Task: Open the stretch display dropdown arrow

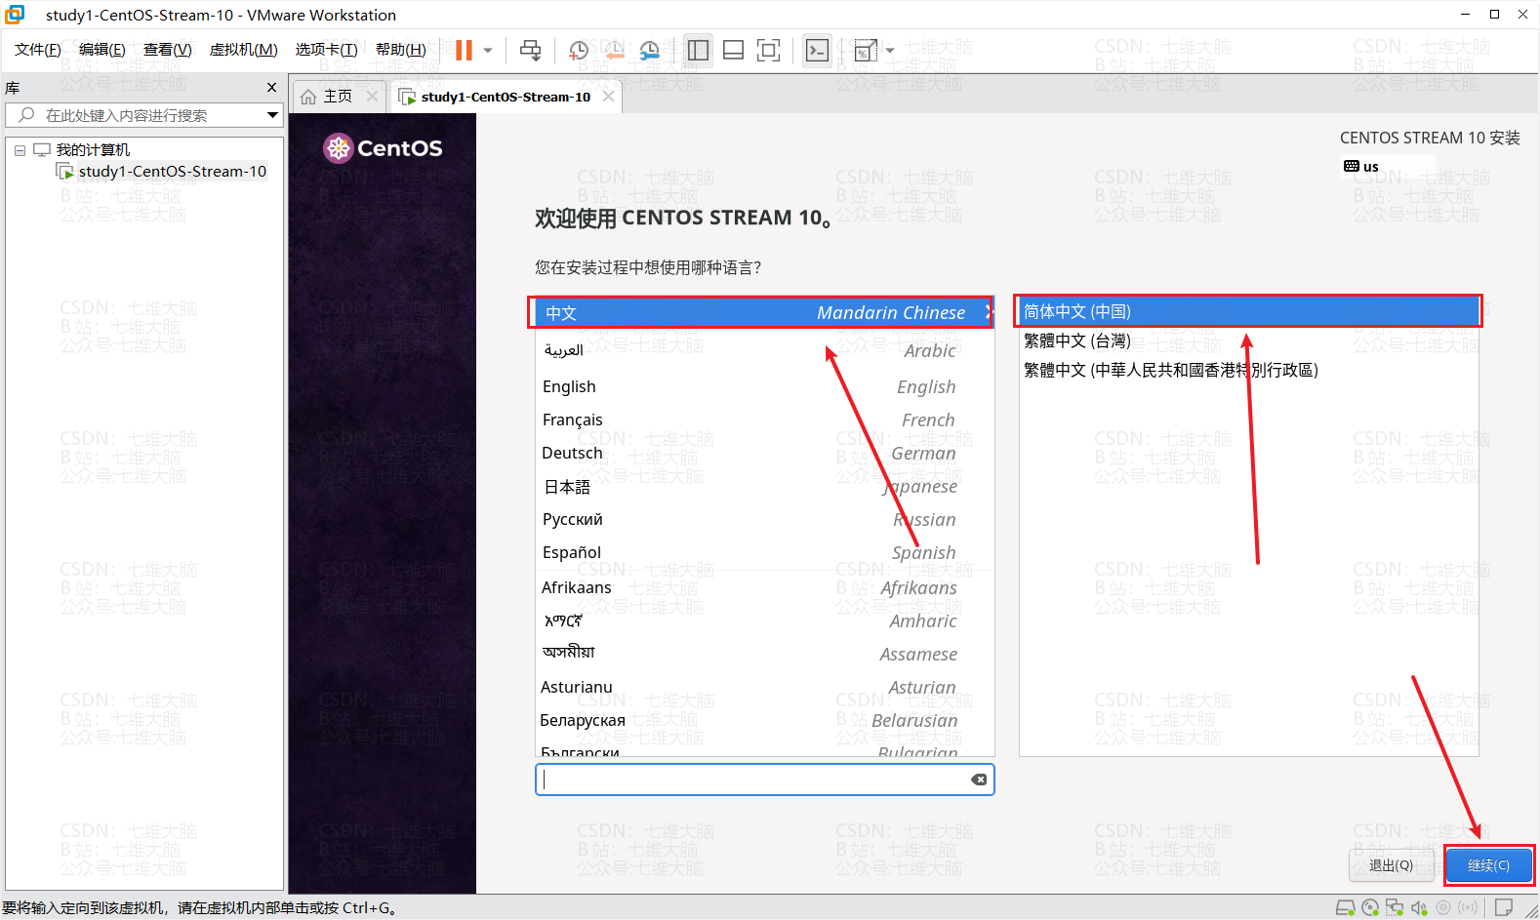Action: coord(890,50)
